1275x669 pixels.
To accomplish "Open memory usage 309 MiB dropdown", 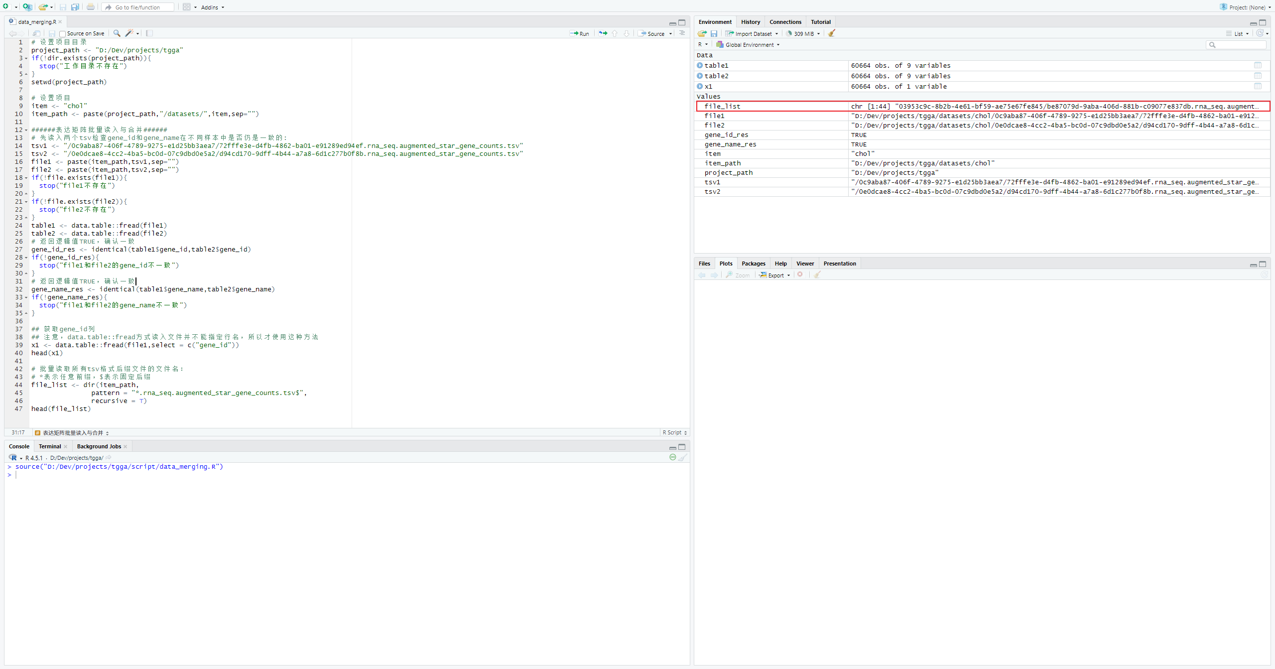I will click(x=803, y=34).
